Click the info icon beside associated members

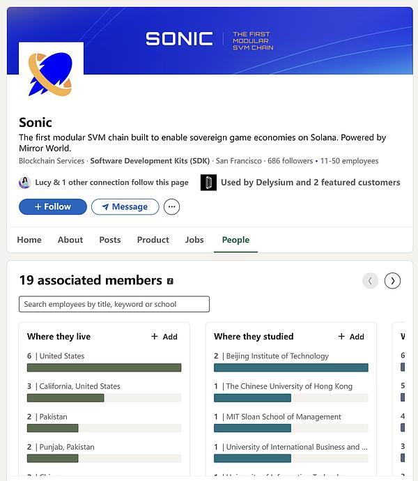(171, 281)
